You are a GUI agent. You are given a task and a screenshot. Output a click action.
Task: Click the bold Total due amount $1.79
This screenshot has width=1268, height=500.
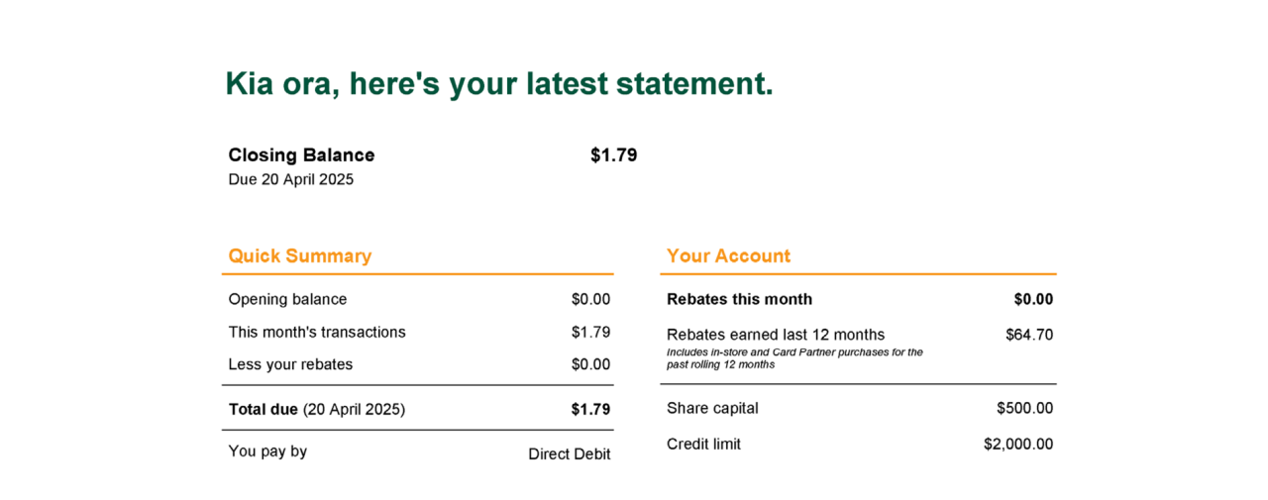click(590, 410)
